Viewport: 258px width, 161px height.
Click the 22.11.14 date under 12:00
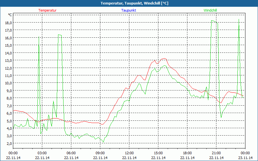(129, 158)
